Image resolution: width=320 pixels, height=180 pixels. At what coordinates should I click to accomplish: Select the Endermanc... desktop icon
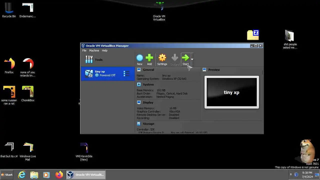(x=27, y=10)
